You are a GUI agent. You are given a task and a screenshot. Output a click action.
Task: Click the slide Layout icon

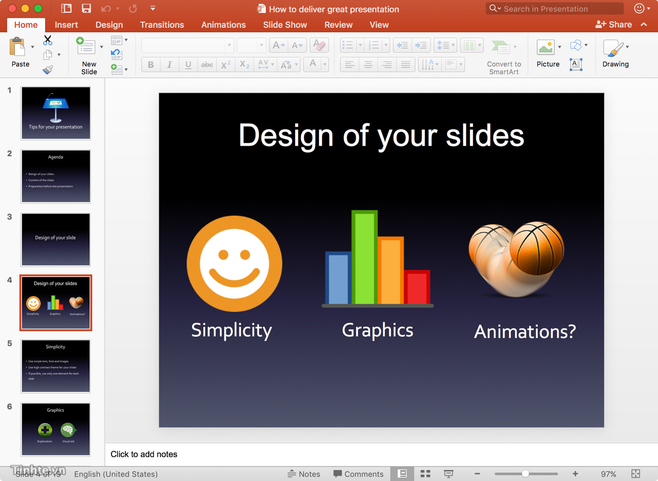[116, 40]
